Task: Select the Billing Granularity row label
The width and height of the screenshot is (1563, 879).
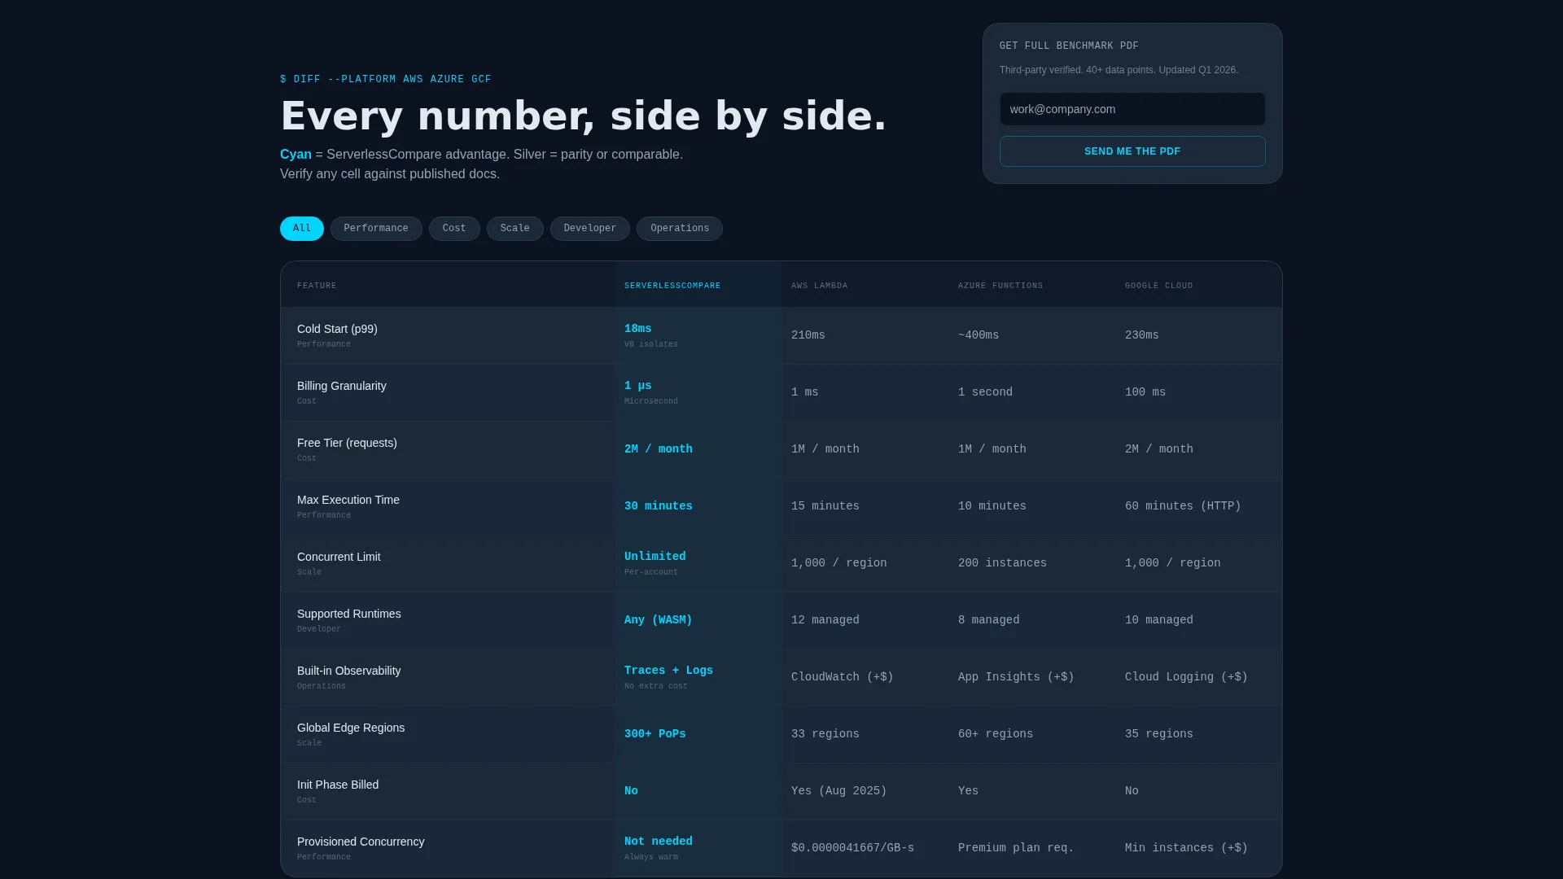Action: [342, 386]
